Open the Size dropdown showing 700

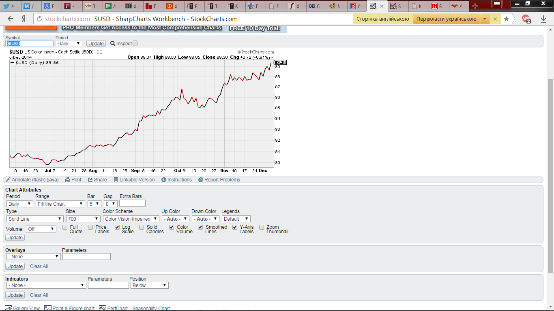click(83, 219)
